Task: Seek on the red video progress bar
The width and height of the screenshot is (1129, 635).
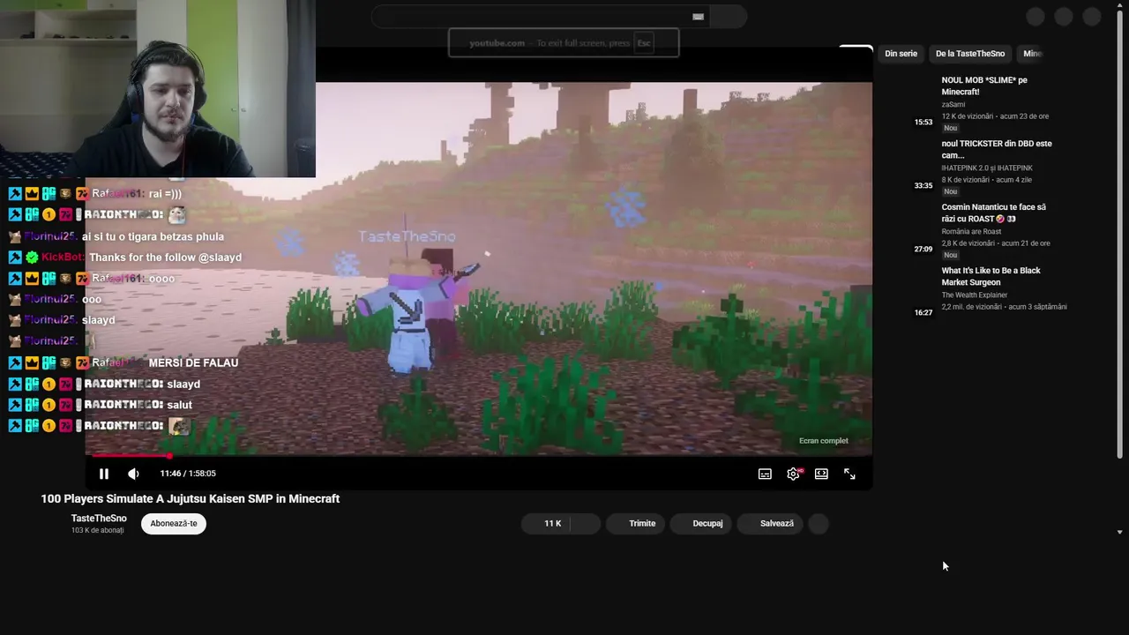Action: 479,455
